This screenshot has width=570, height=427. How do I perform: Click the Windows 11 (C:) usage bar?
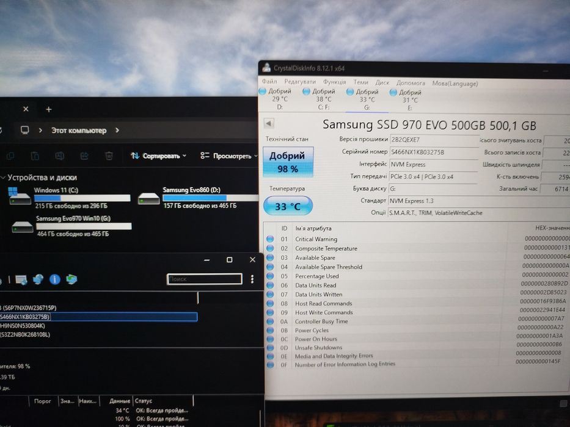pos(82,198)
